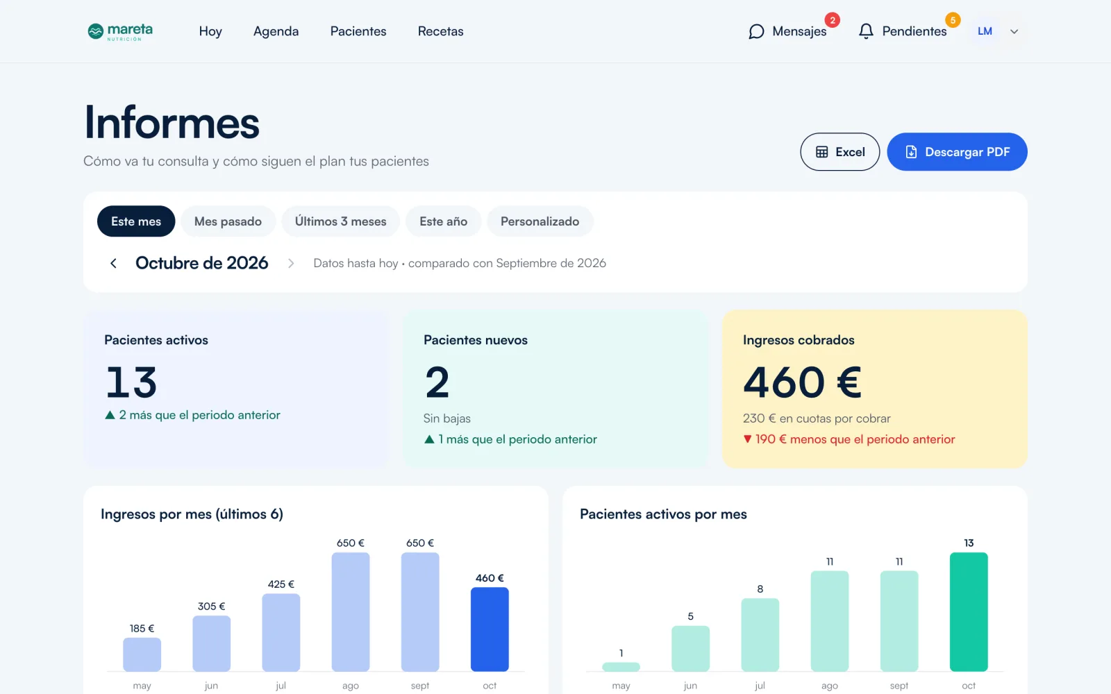
Task: Choose the Últimos 3 meses range
Action: pos(340,221)
